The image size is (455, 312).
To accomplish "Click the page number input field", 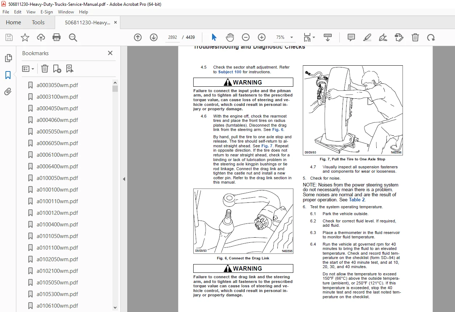I will click(173, 37).
